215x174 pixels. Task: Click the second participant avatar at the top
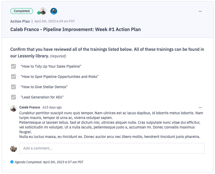pos(54,11)
